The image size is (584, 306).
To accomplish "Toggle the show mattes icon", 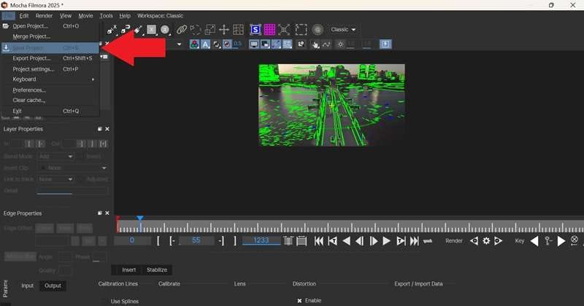I will coord(216,44).
